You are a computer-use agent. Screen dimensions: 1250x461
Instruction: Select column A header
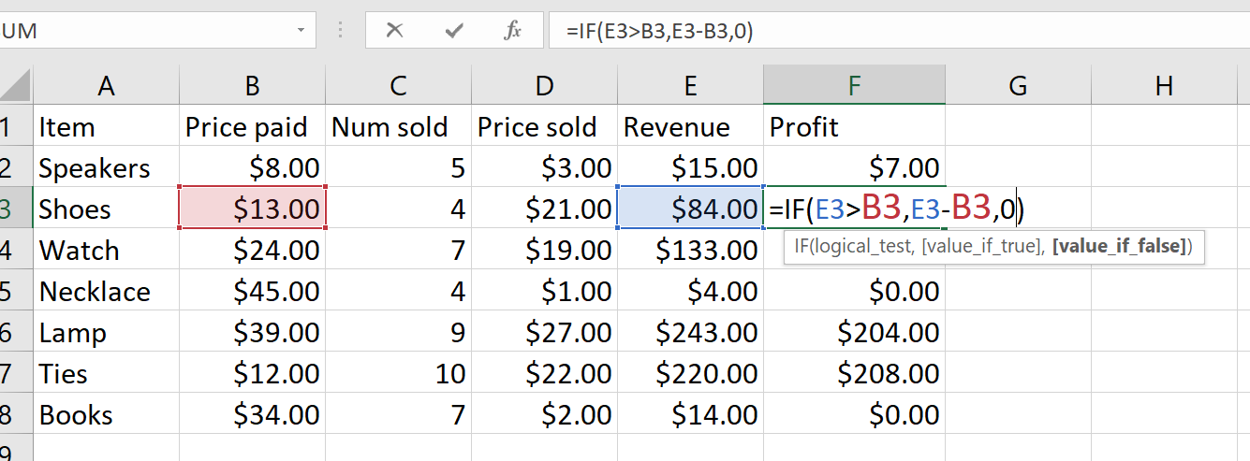(x=106, y=86)
